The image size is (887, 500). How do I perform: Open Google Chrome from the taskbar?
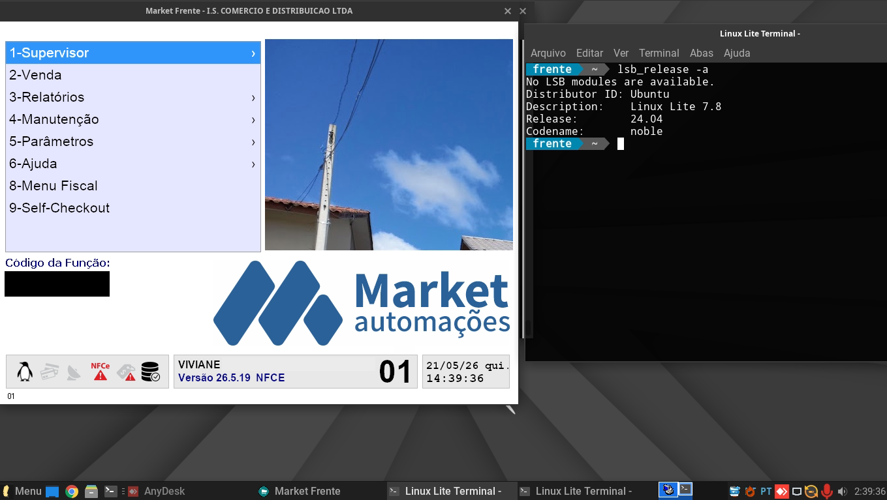point(72,492)
